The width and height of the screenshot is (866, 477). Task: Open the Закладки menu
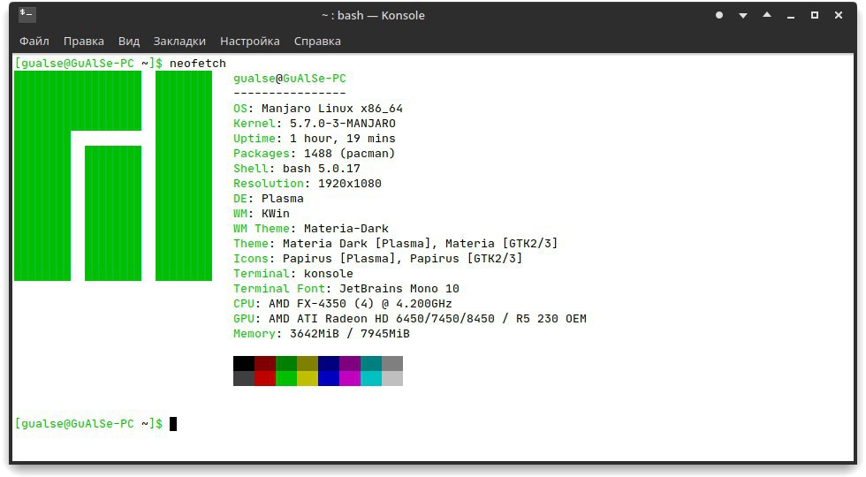pos(179,42)
